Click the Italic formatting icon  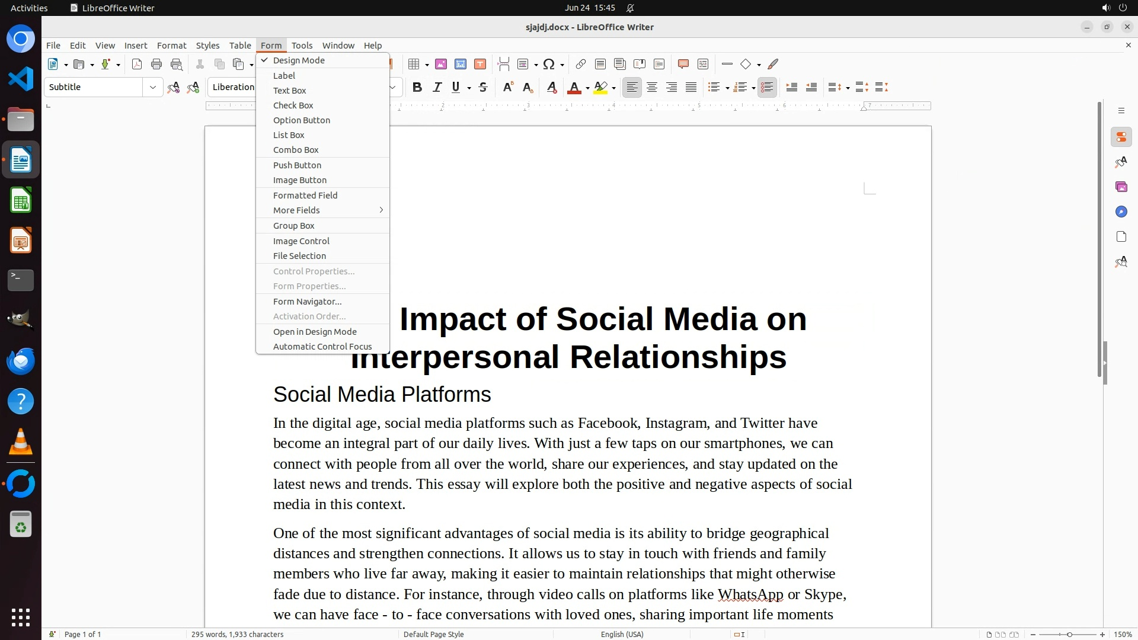pyautogui.click(x=437, y=87)
